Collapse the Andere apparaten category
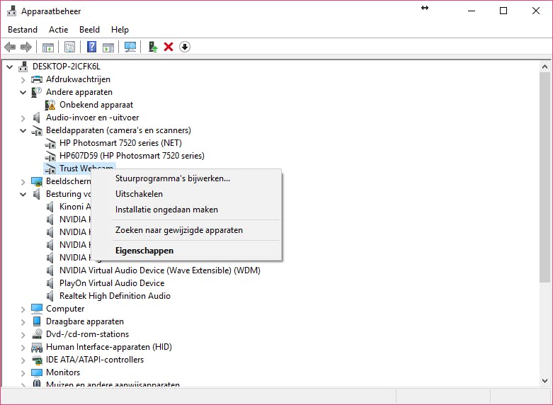This screenshot has height=405, width=553. click(23, 92)
